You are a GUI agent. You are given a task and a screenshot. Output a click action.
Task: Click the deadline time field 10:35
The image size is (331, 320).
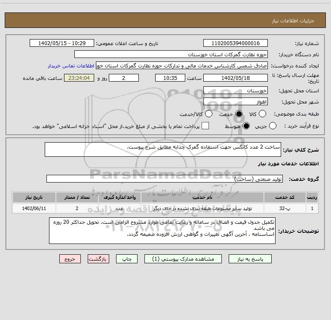(x=170, y=78)
